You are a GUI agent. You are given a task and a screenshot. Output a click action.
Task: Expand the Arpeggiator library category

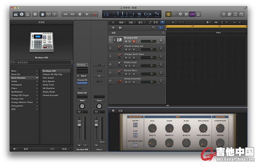pos(37,106)
